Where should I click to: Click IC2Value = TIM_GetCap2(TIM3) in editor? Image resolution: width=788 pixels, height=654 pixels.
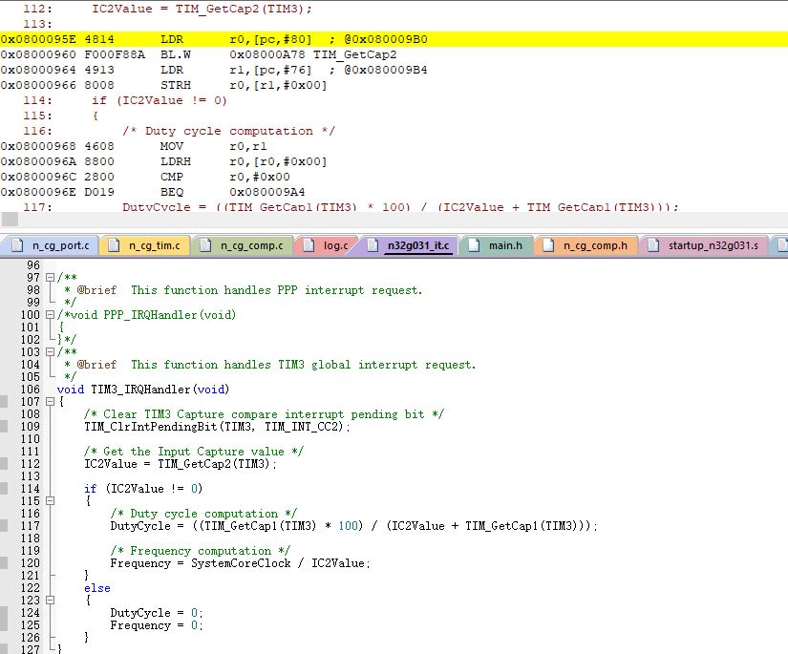tap(181, 464)
